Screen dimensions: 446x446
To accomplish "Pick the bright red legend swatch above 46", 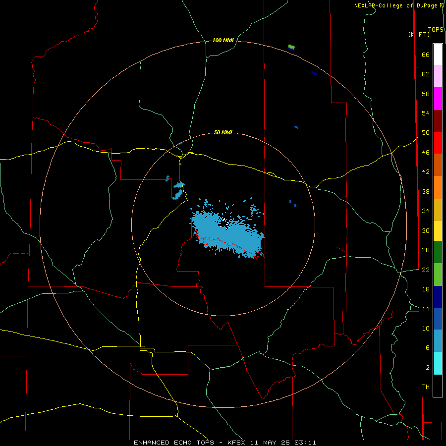I will pos(438,143).
